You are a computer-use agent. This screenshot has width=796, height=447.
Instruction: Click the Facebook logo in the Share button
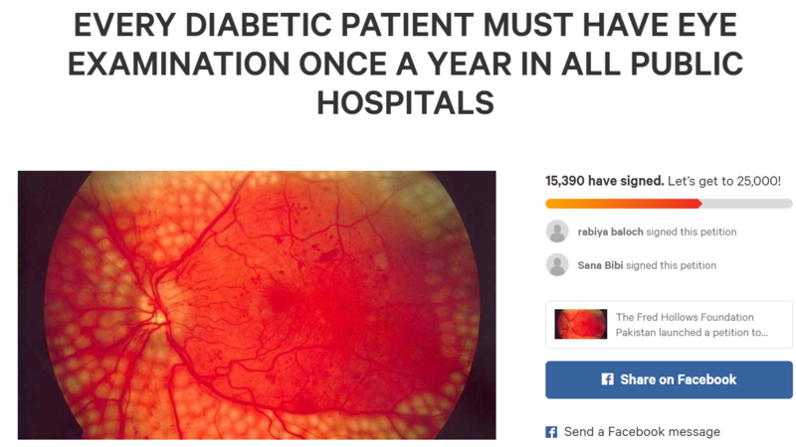pos(607,379)
